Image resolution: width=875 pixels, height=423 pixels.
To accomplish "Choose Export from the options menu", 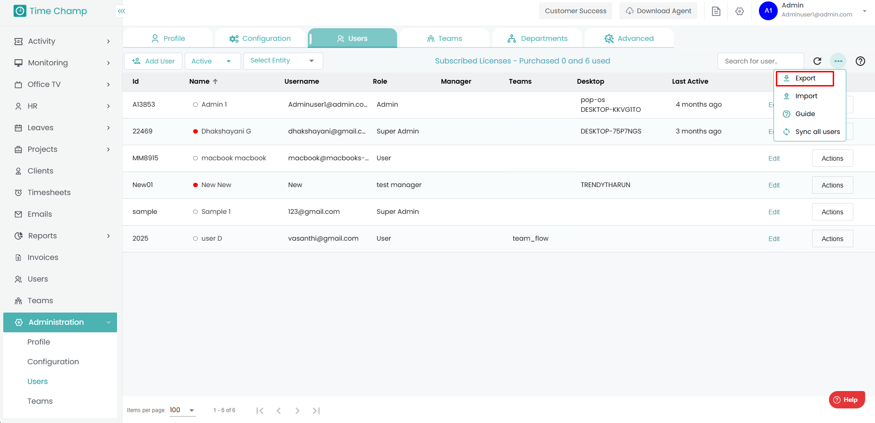I will click(x=805, y=78).
